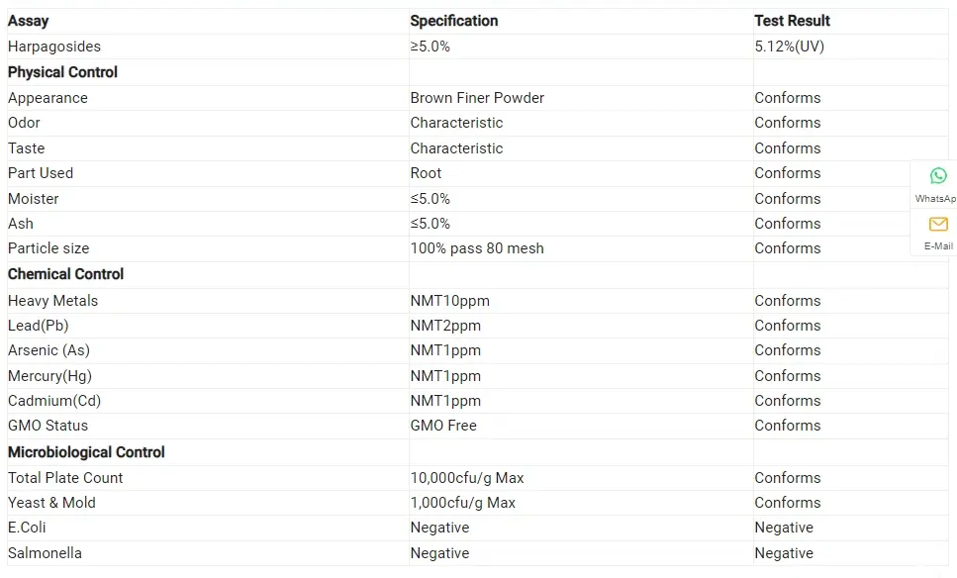Click the "Brown Finer Powder" specification cell
957x578 pixels.
click(477, 98)
